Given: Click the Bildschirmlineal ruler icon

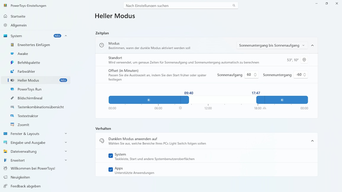Looking at the screenshot, I should tap(12, 98).
